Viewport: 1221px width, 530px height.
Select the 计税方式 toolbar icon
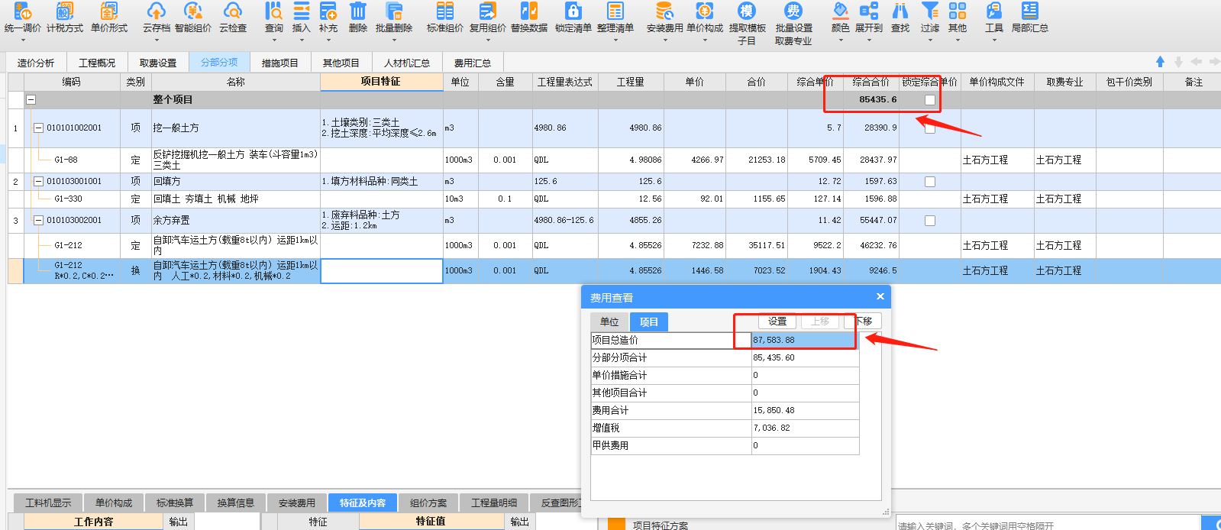point(64,18)
